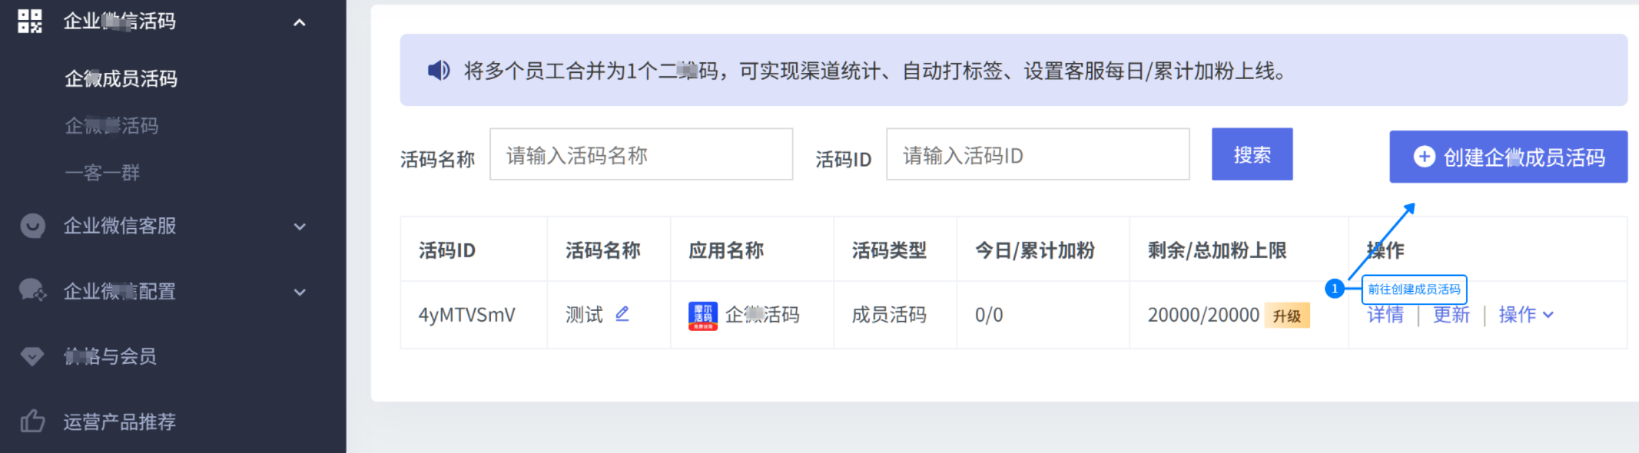Click the speaker announcement icon
The height and width of the screenshot is (453, 1639).
(438, 70)
